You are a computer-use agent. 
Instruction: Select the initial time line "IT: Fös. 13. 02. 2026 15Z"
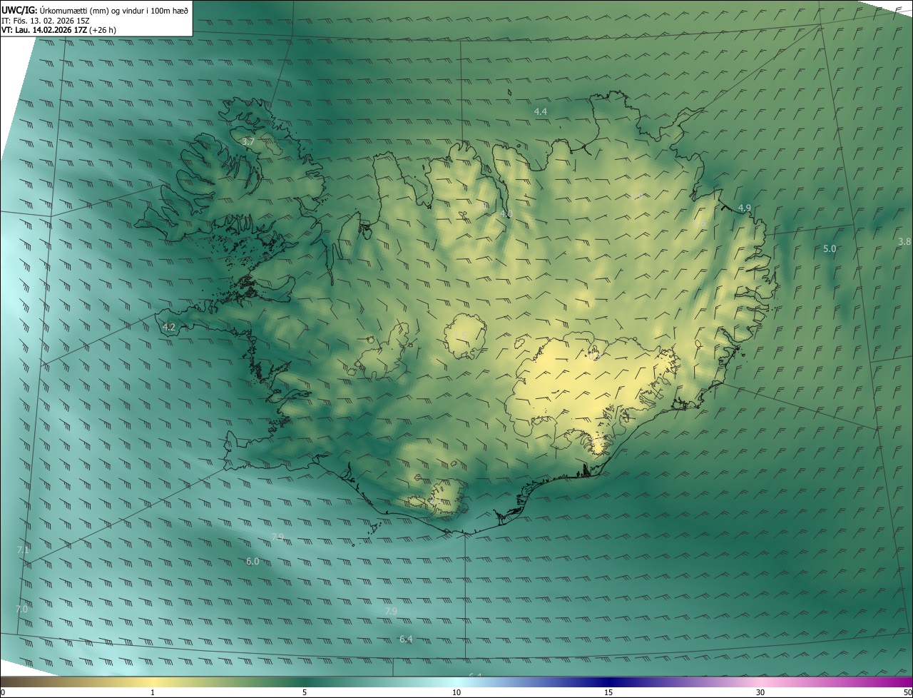pyautogui.click(x=44, y=20)
